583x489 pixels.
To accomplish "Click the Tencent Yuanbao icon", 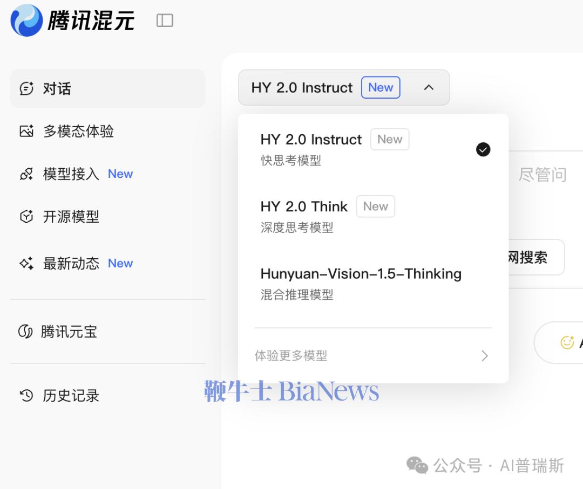I will click(25, 332).
